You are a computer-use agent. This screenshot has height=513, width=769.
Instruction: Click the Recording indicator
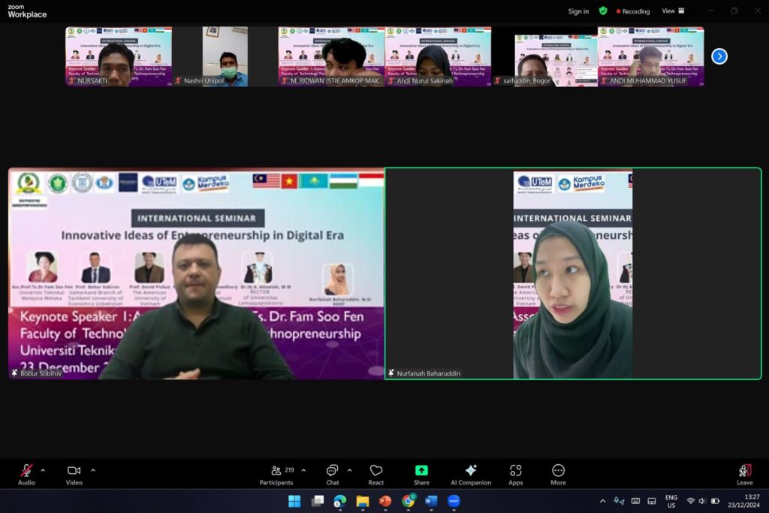(x=633, y=11)
